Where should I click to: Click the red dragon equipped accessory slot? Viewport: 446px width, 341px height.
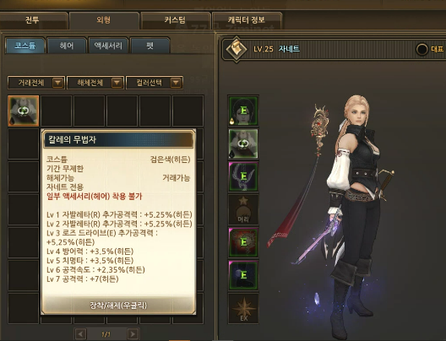[243, 242]
